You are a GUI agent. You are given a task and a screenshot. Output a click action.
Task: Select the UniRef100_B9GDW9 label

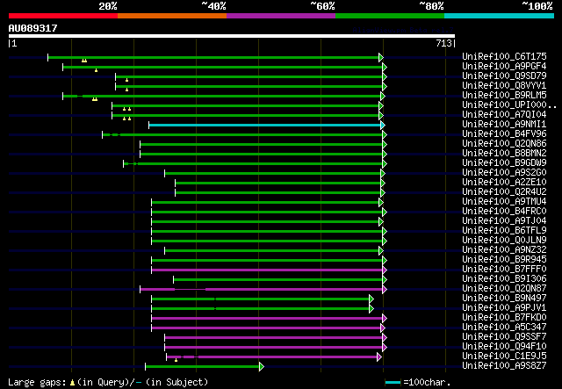tap(504, 162)
